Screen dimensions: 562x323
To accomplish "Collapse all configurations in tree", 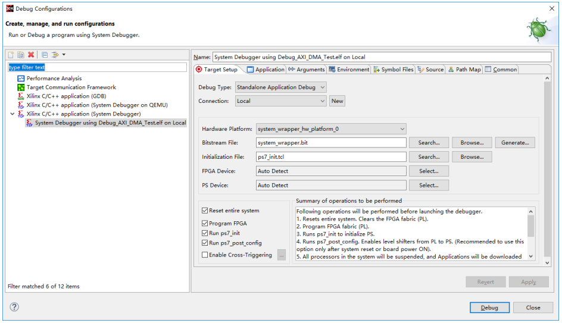I will [x=45, y=55].
